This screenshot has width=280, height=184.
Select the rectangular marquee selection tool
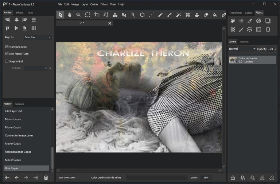pos(87,15)
